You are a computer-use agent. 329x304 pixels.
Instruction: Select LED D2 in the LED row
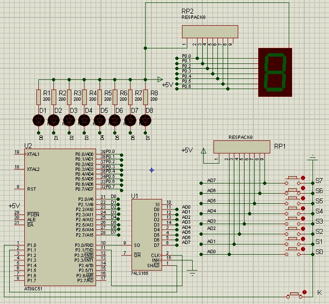point(54,121)
